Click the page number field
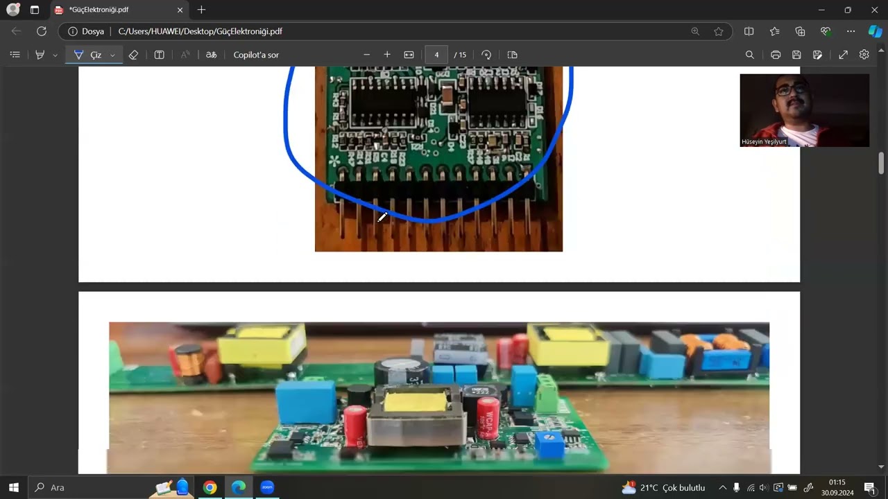This screenshot has height=499, width=888. pyautogui.click(x=436, y=55)
